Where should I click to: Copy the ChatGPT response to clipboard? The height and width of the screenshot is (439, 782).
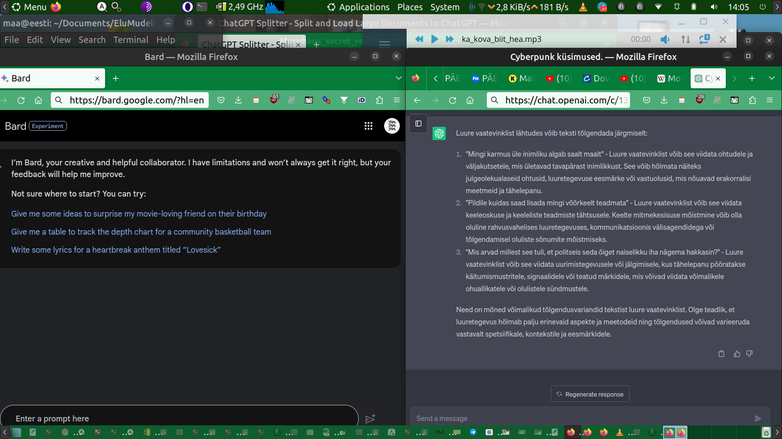click(x=721, y=354)
